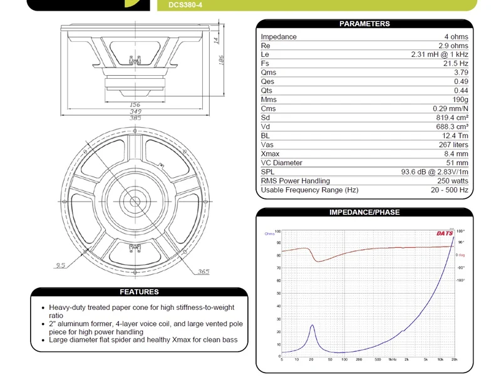This screenshot has width=501, height=380.
Task: Click the "2" aluminum former" feature bullet
Action: click(146, 327)
